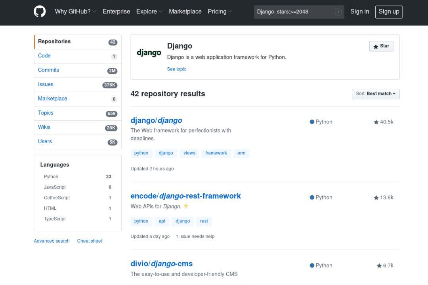
Task: Open the Advanced search link
Action: (52, 241)
